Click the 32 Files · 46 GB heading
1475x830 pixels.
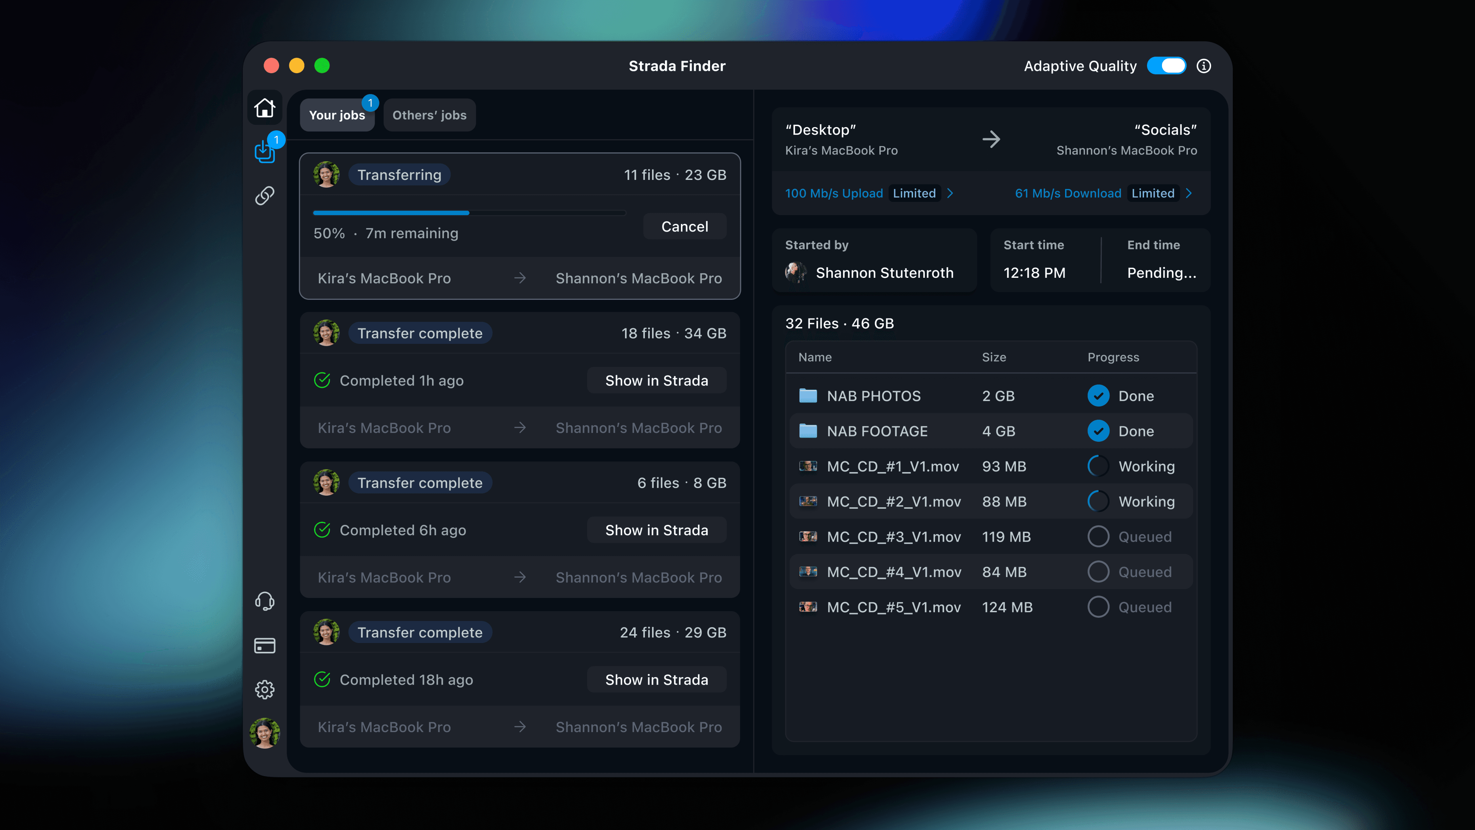tap(839, 324)
